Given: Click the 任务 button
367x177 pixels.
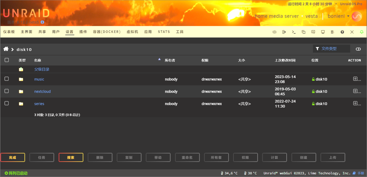Looking at the screenshot, I should (x=42, y=158).
